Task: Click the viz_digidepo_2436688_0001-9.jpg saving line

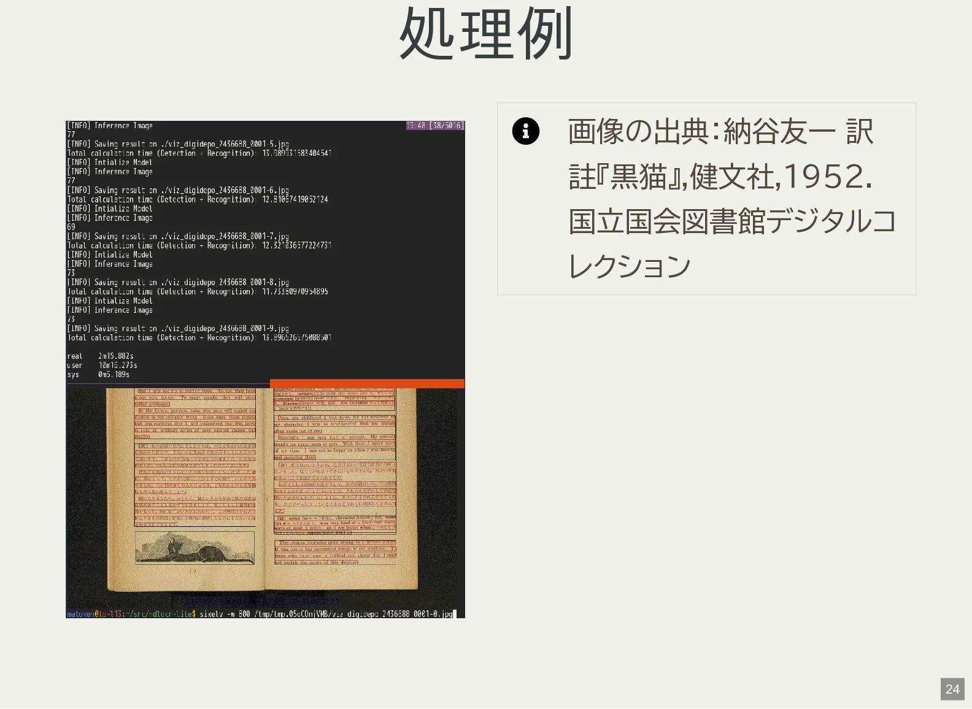Action: tap(178, 329)
